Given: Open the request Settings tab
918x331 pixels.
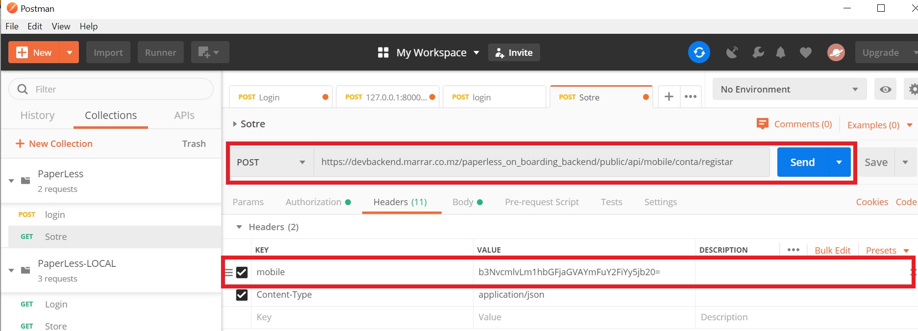Looking at the screenshot, I should click(x=660, y=202).
